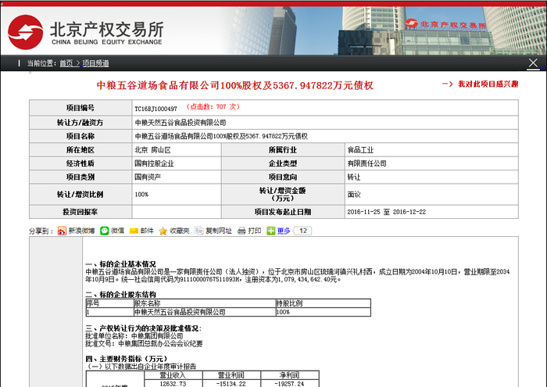Click the red project title heading
This screenshot has width=547, height=387.
point(234,85)
